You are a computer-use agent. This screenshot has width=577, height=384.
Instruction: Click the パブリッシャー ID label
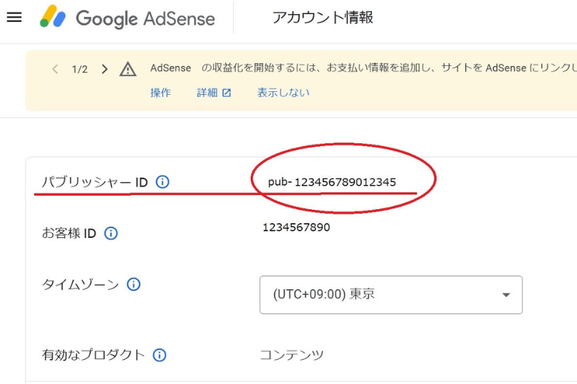pyautogui.click(x=95, y=182)
